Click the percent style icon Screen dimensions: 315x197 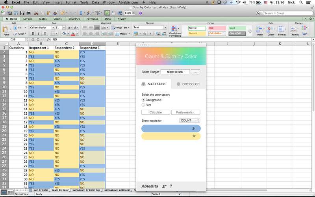(x=144, y=33)
